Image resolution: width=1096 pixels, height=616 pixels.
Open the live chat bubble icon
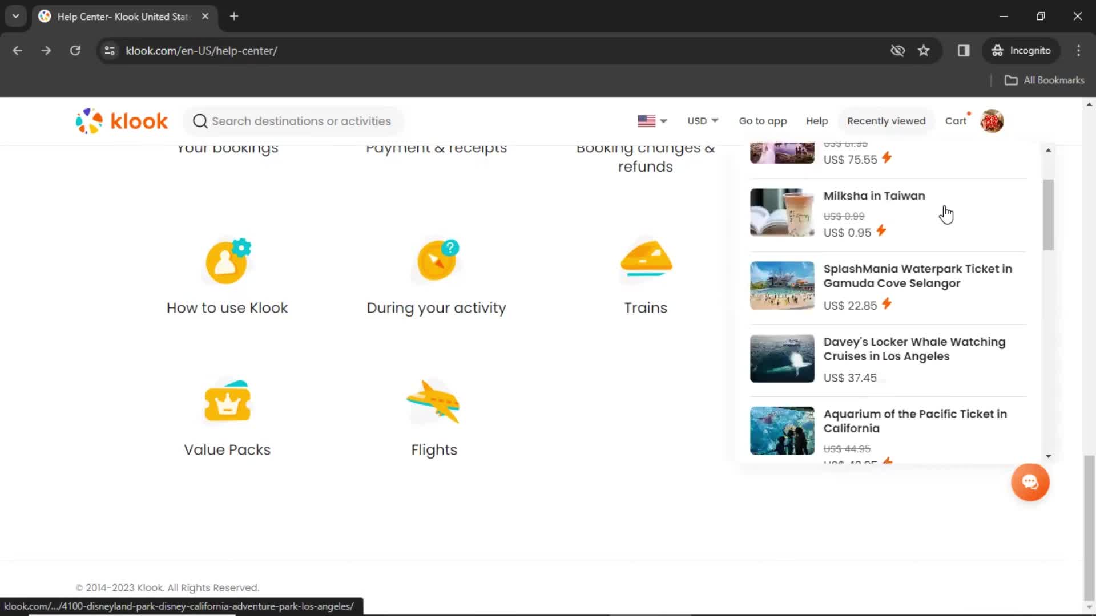click(1030, 482)
